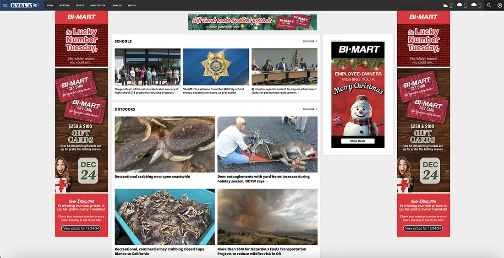Click the Bi-Mart snowman Merry Christmas ad
Viewport: 504px width, 258px height.
pyautogui.click(x=358, y=95)
